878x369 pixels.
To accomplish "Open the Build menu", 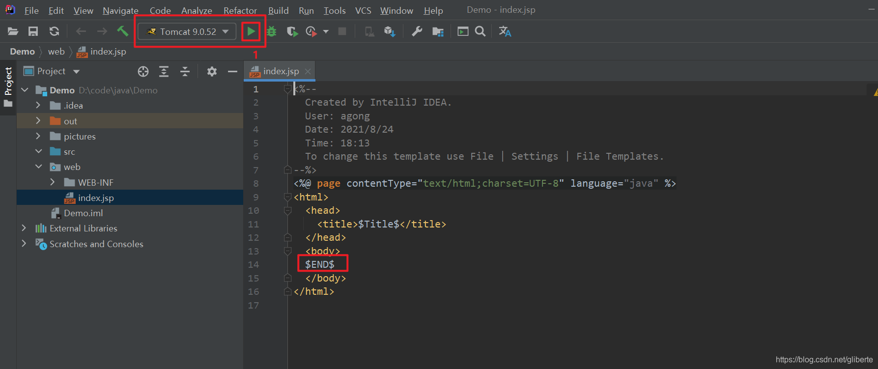I will (278, 10).
